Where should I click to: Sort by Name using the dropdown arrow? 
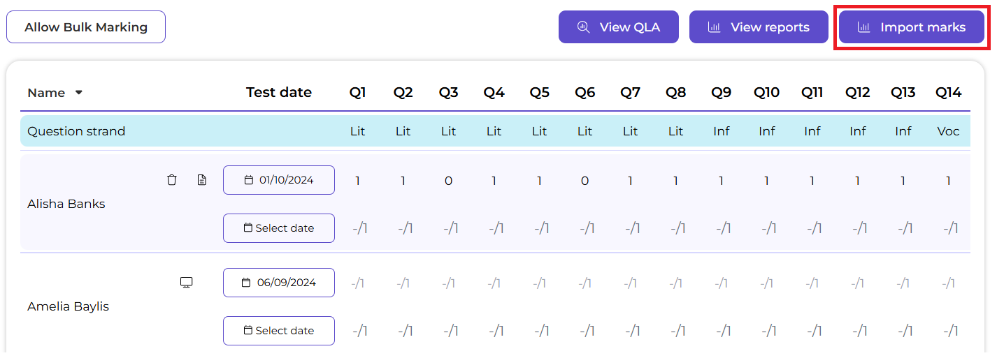[x=79, y=92]
